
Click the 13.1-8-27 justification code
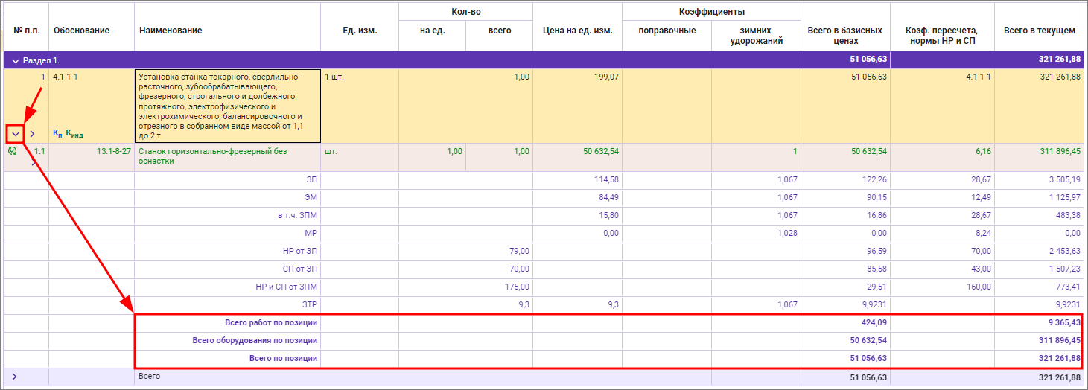tap(113, 151)
